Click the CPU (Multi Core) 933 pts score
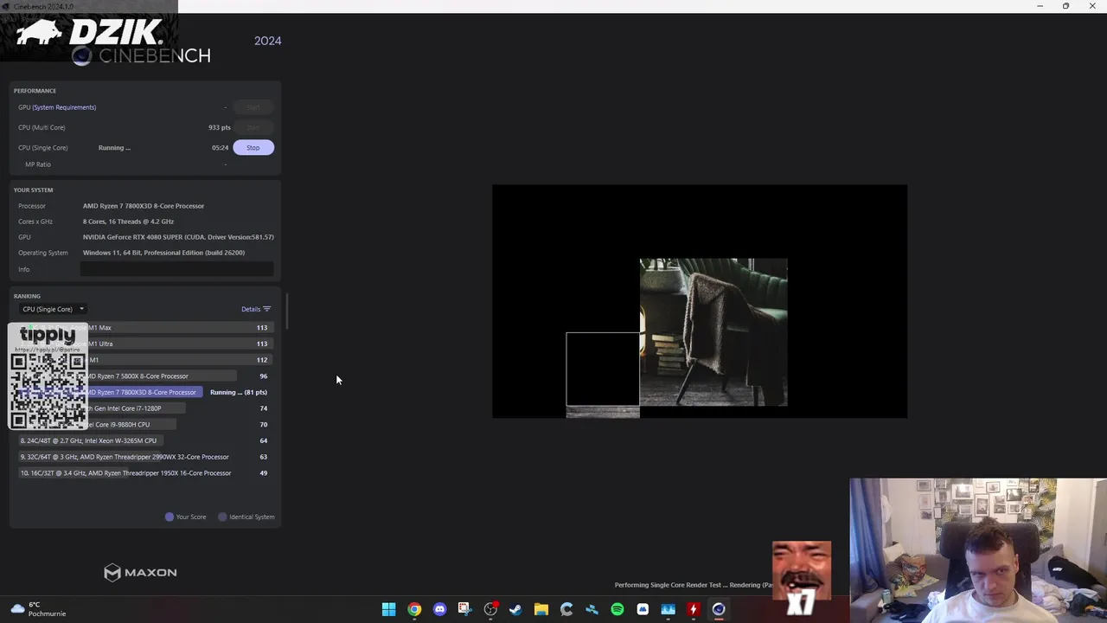Screen dimensions: 1107x623 point(220,127)
